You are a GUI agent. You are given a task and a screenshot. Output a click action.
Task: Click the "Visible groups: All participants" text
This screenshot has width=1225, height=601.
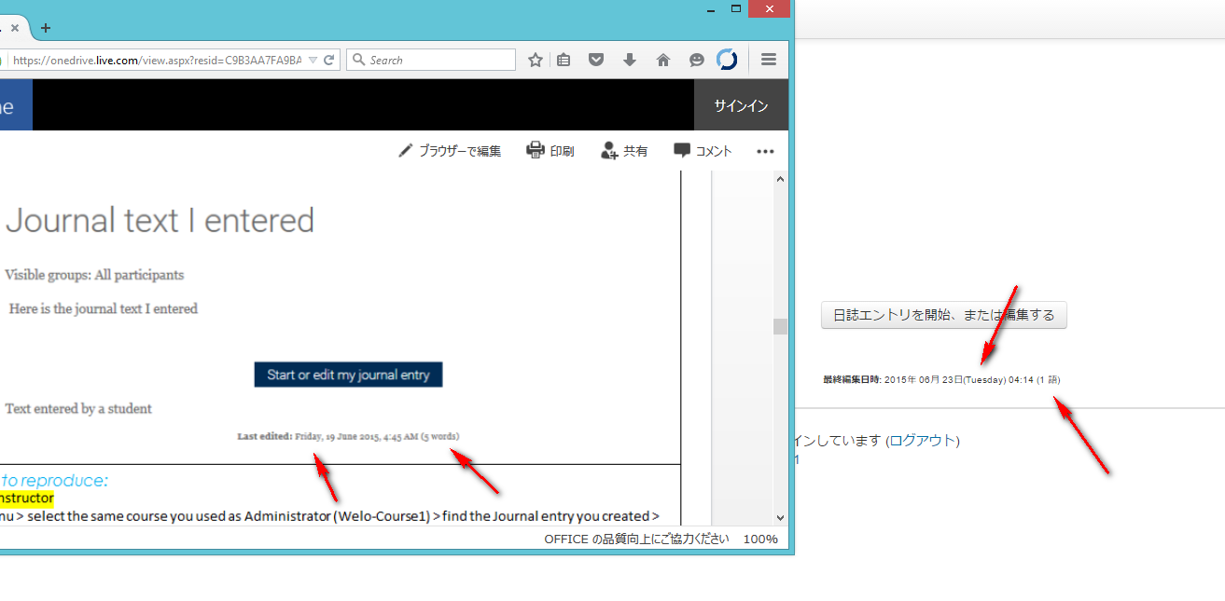pyautogui.click(x=94, y=275)
